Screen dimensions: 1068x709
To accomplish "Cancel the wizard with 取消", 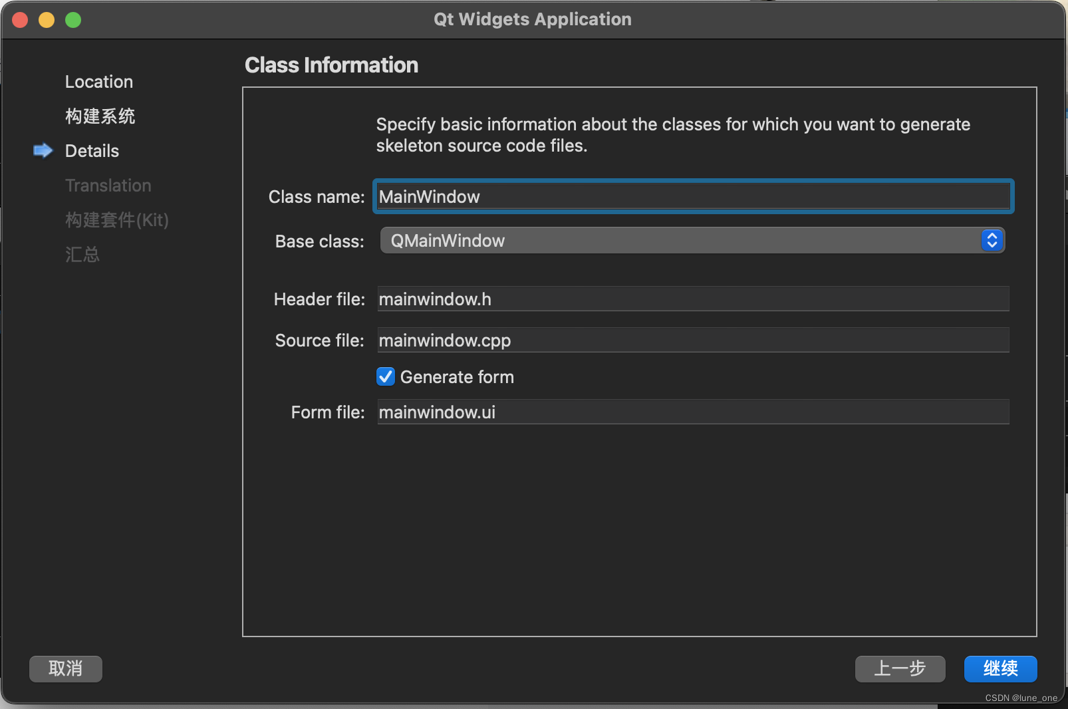I will [x=65, y=669].
